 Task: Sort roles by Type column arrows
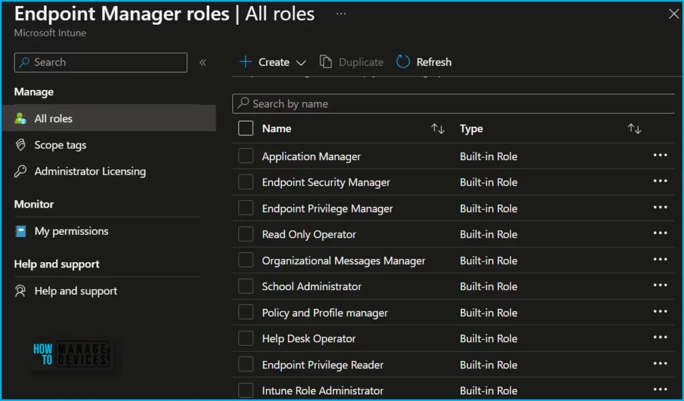click(635, 129)
